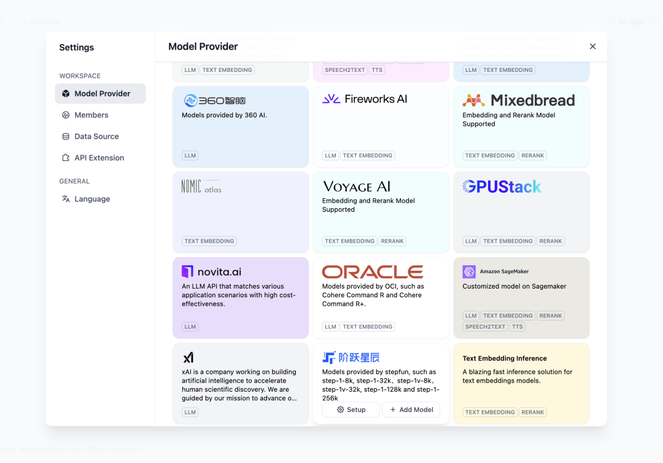Viewport: 663px width, 463px height.
Task: Click the 360 AI logo
Action: click(215, 100)
